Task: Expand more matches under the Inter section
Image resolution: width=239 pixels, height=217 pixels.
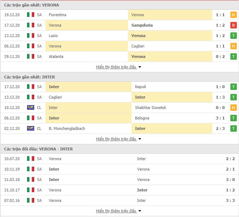Action: (119, 139)
